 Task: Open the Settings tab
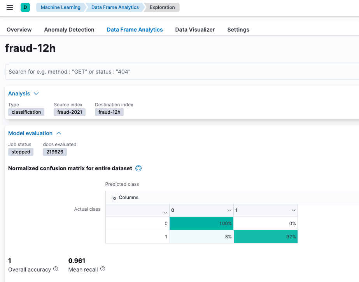(238, 30)
